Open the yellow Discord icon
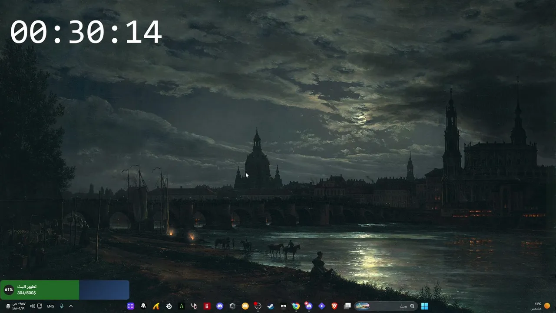556x313 pixels. click(x=245, y=306)
